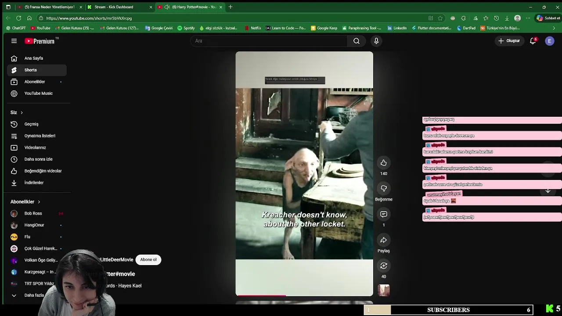Open Videolarınız page

[37, 147]
